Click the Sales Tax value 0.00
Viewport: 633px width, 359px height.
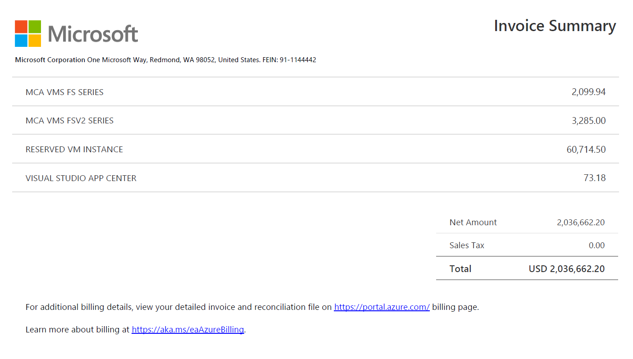(x=597, y=245)
